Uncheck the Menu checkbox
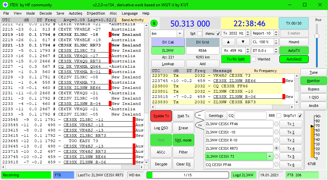This screenshot has height=180, width=328. click(218, 34)
